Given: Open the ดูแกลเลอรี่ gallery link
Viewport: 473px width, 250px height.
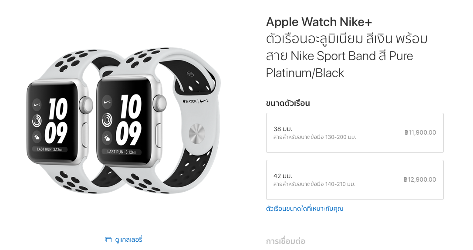Looking at the screenshot, I should tap(128, 240).
